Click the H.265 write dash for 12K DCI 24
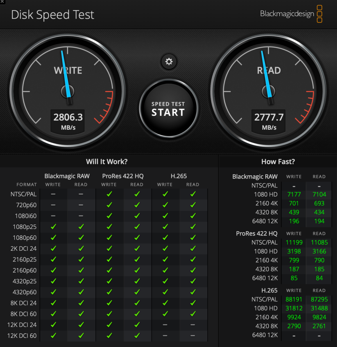Screen dimensions: 337x347 (165, 325)
